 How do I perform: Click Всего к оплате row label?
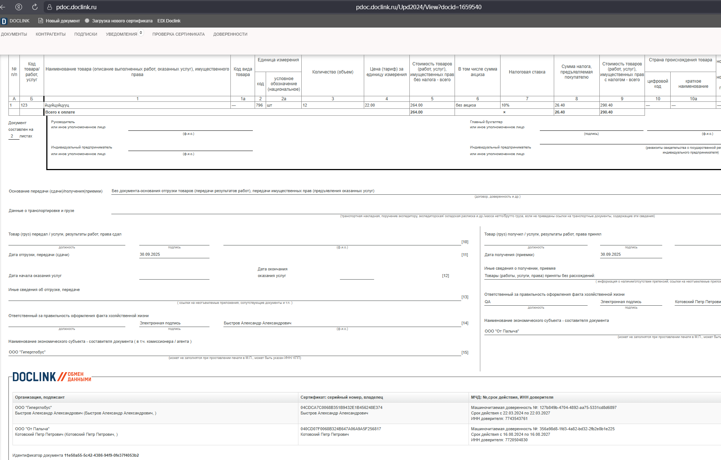click(60, 112)
